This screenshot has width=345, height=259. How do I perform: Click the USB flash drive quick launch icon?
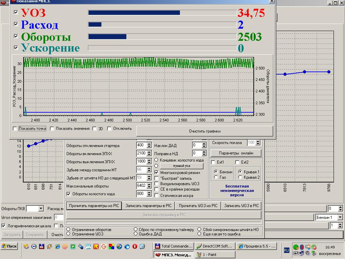pyautogui.click(x=81, y=247)
